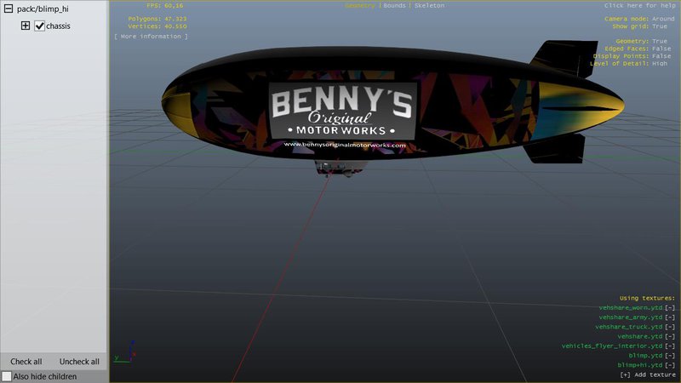Open the More information link
The width and height of the screenshot is (681, 383).
click(152, 37)
